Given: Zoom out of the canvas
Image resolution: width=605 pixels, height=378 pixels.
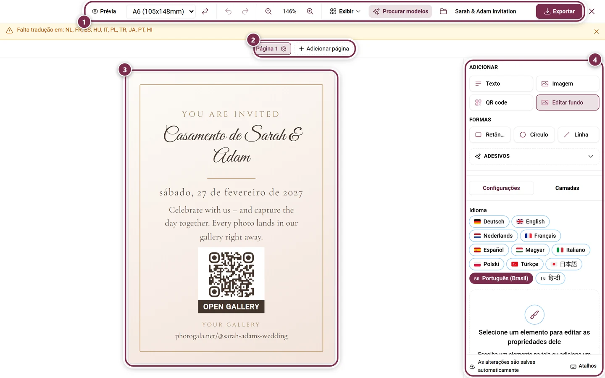Looking at the screenshot, I should (268, 11).
